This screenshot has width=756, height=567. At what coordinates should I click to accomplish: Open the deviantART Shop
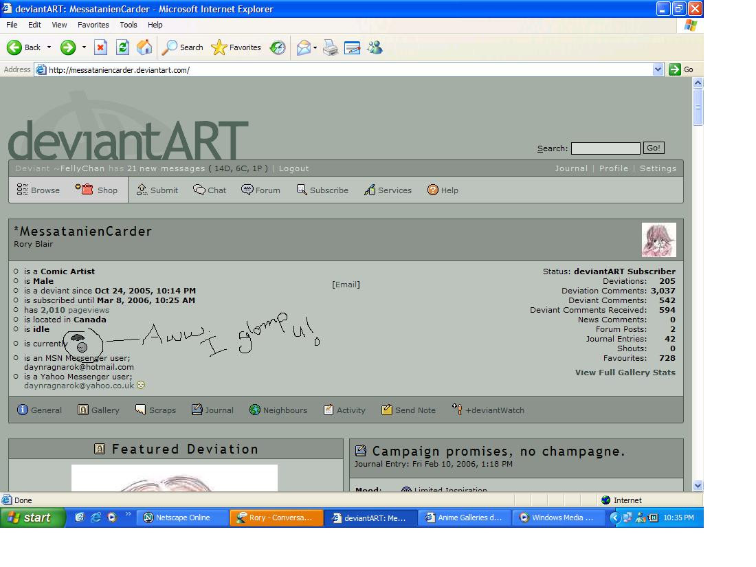pos(96,190)
